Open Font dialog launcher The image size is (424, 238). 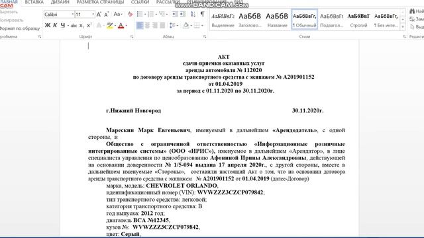pyautogui.click(x=132, y=36)
